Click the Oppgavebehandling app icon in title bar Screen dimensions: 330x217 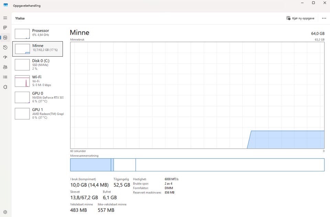tap(5, 5)
